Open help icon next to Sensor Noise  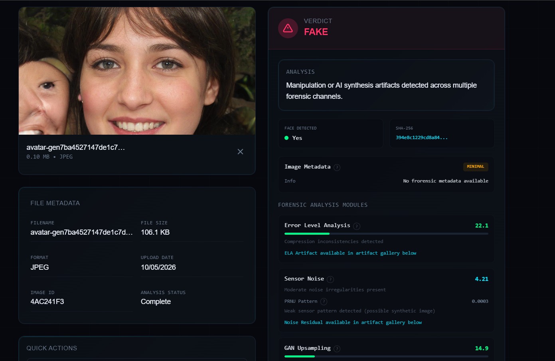coord(330,279)
